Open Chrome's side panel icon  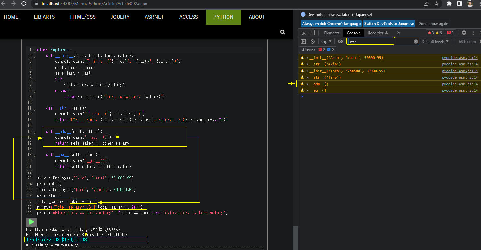[x=459, y=4]
